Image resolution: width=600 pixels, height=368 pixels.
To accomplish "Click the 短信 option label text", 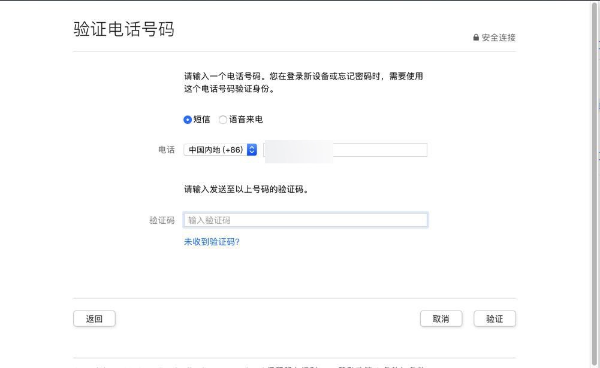I will 201,119.
